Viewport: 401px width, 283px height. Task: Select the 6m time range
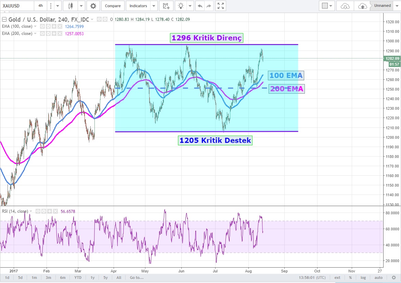[63, 278]
